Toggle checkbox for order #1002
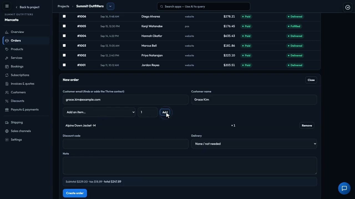The height and width of the screenshot is (199, 355). point(64,55)
